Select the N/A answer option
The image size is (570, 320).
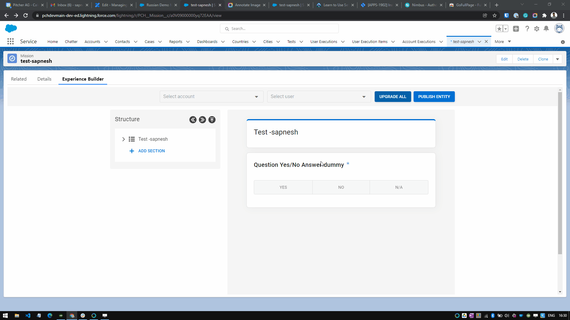click(399, 187)
